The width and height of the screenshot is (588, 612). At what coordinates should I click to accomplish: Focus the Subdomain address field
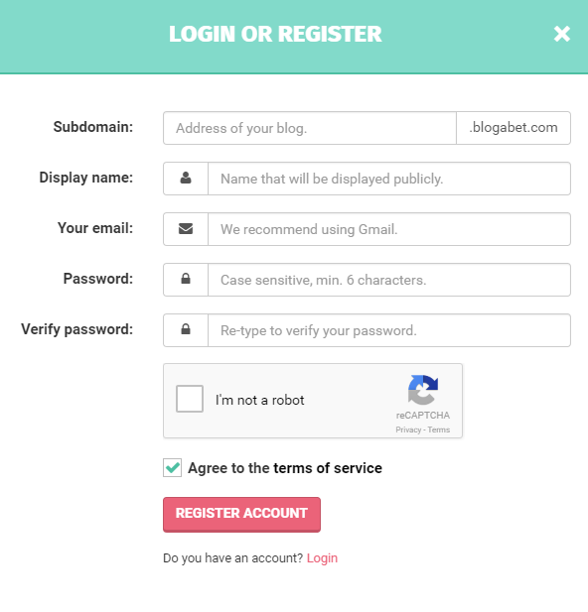(x=310, y=128)
